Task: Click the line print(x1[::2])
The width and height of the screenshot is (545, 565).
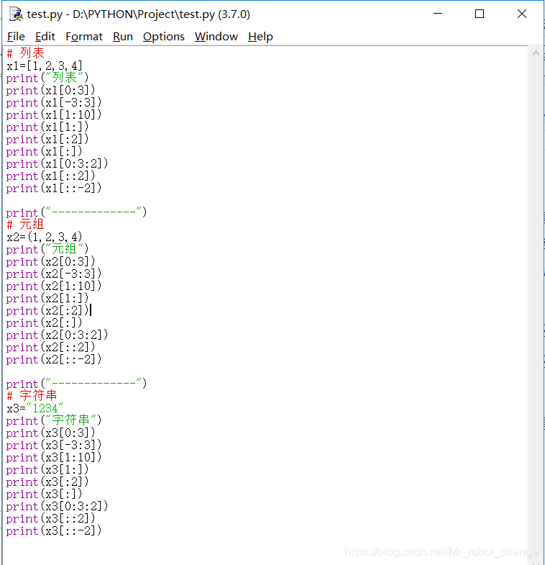Action: 50,176
